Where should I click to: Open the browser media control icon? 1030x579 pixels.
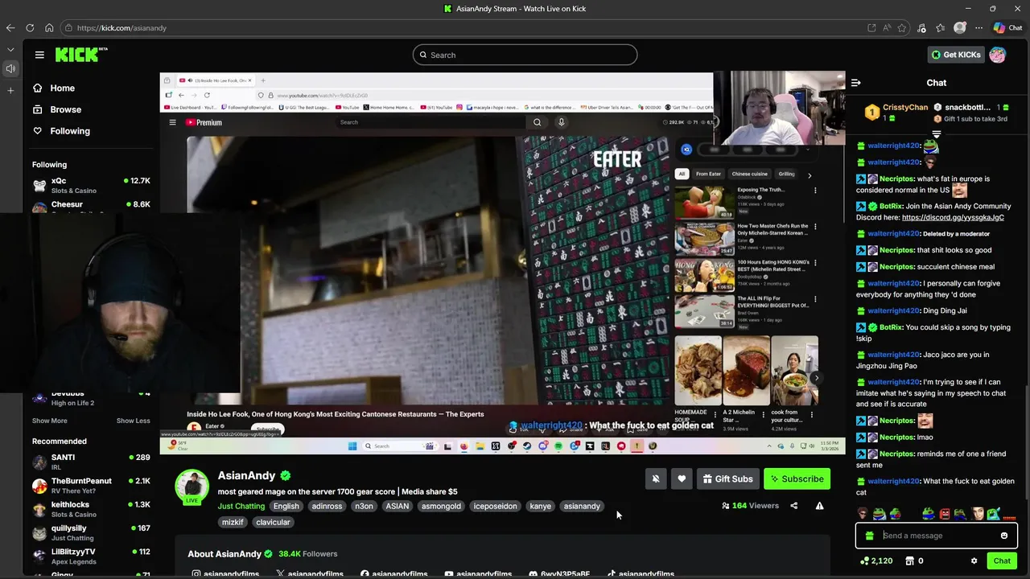coord(921,28)
